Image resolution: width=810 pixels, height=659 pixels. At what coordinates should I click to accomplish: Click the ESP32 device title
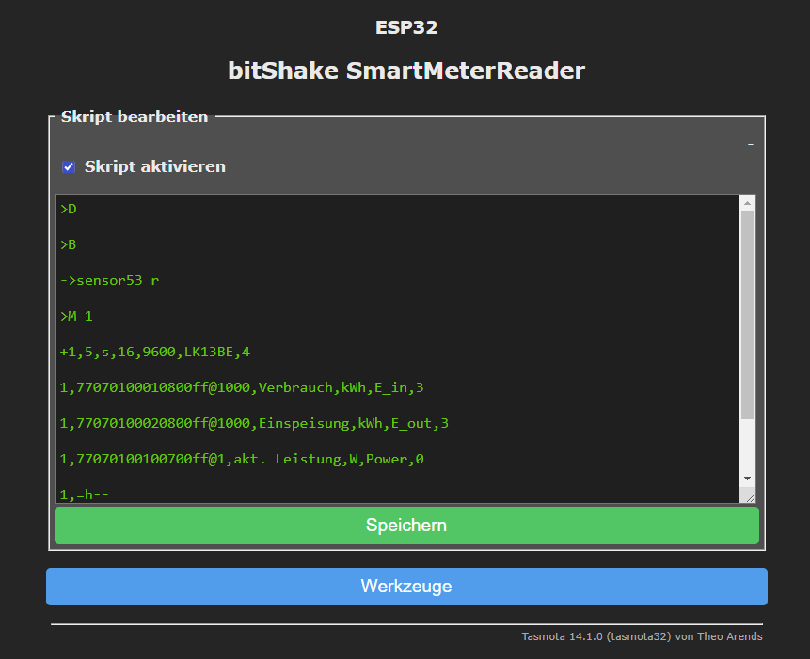405,27
